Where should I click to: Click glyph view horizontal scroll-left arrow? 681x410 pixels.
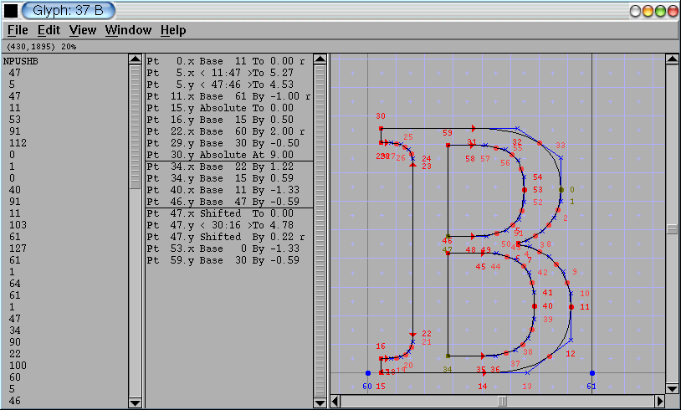tap(336, 402)
